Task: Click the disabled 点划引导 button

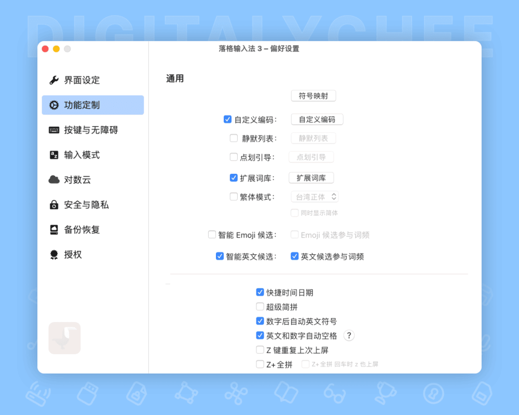Action: 311,157
